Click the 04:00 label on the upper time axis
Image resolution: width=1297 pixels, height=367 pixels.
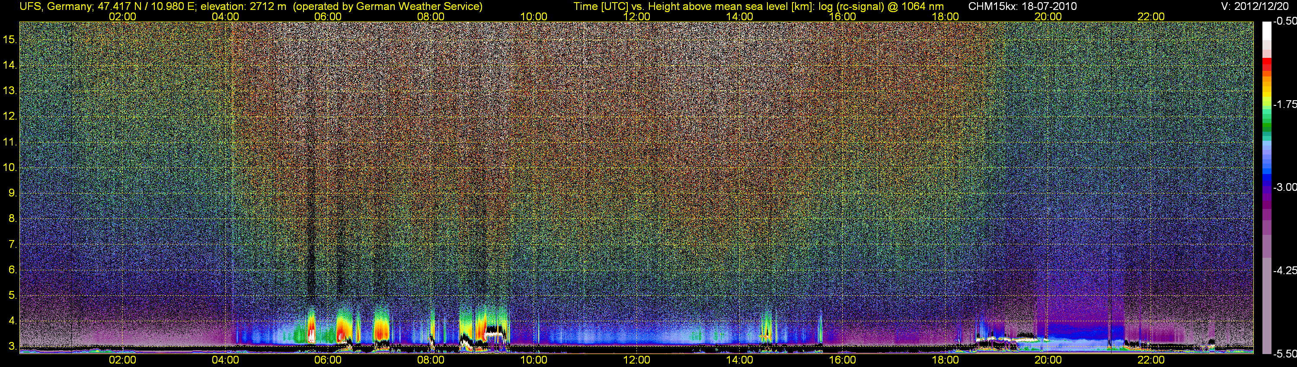[225, 16]
